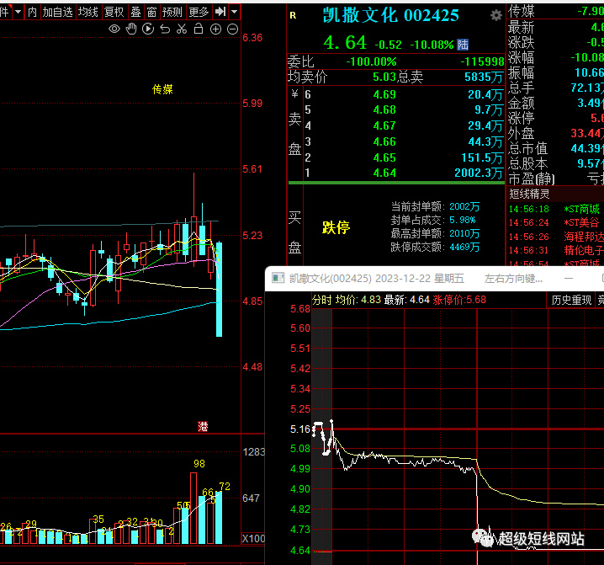Image resolution: width=604 pixels, height=565 pixels.
Task: Click 当前封单额 2002万 value
Action: click(x=464, y=206)
